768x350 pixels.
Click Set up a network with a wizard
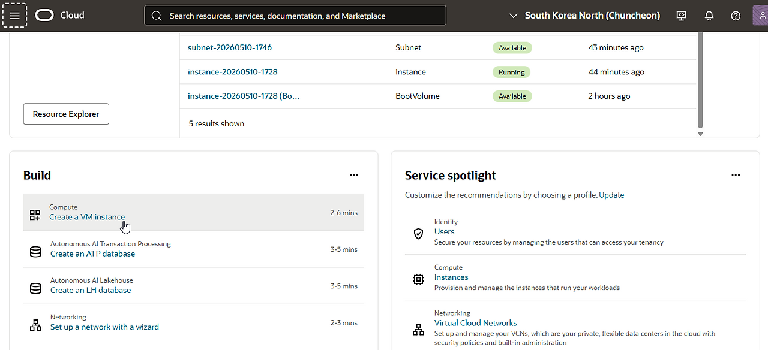(x=104, y=327)
